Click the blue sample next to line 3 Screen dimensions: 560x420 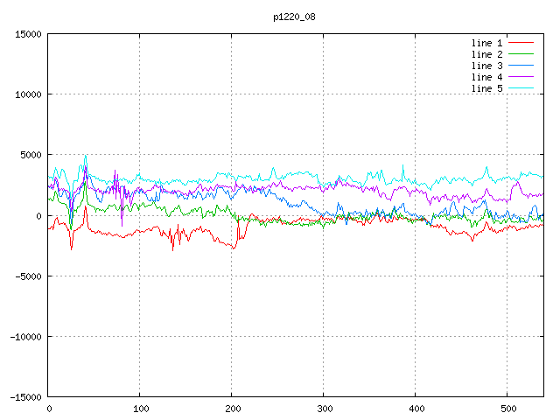coord(521,66)
